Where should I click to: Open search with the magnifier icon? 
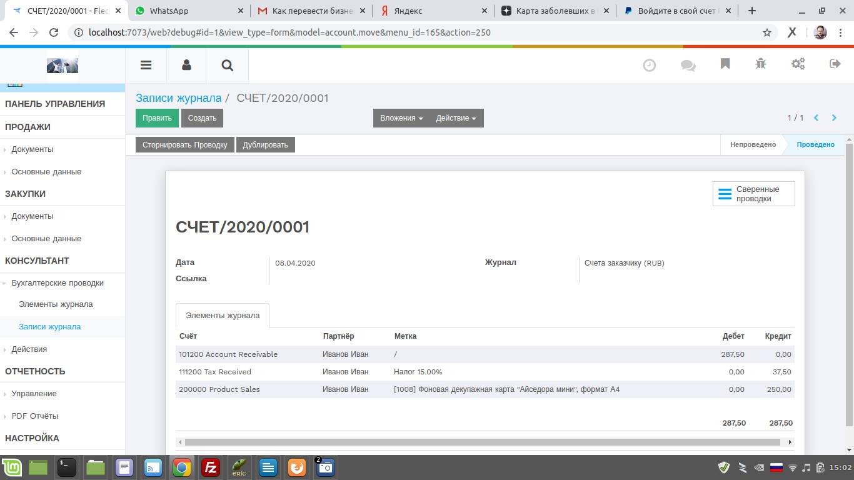[x=227, y=65]
